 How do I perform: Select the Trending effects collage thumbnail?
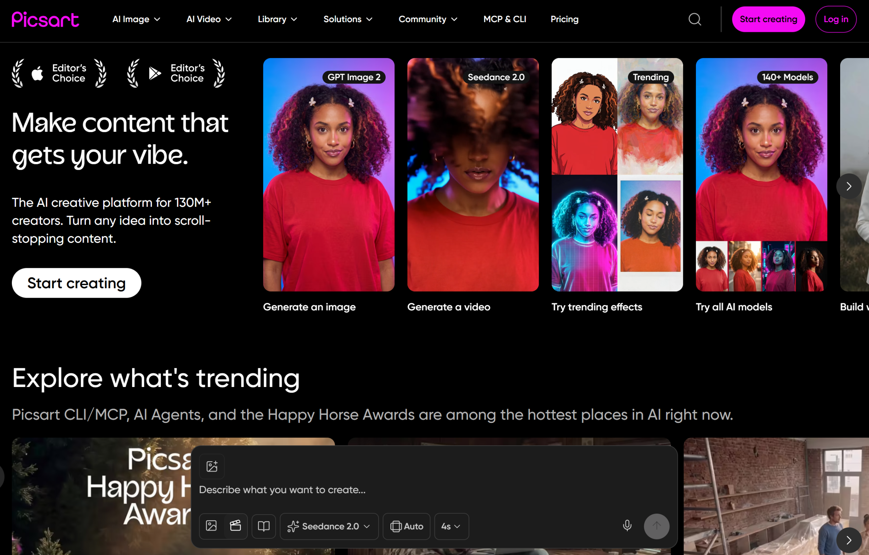tap(617, 175)
